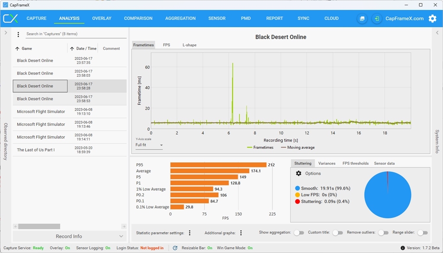443x253 pixels.
Task: Expand the System Info side panel chevron
Action: coord(437,33)
